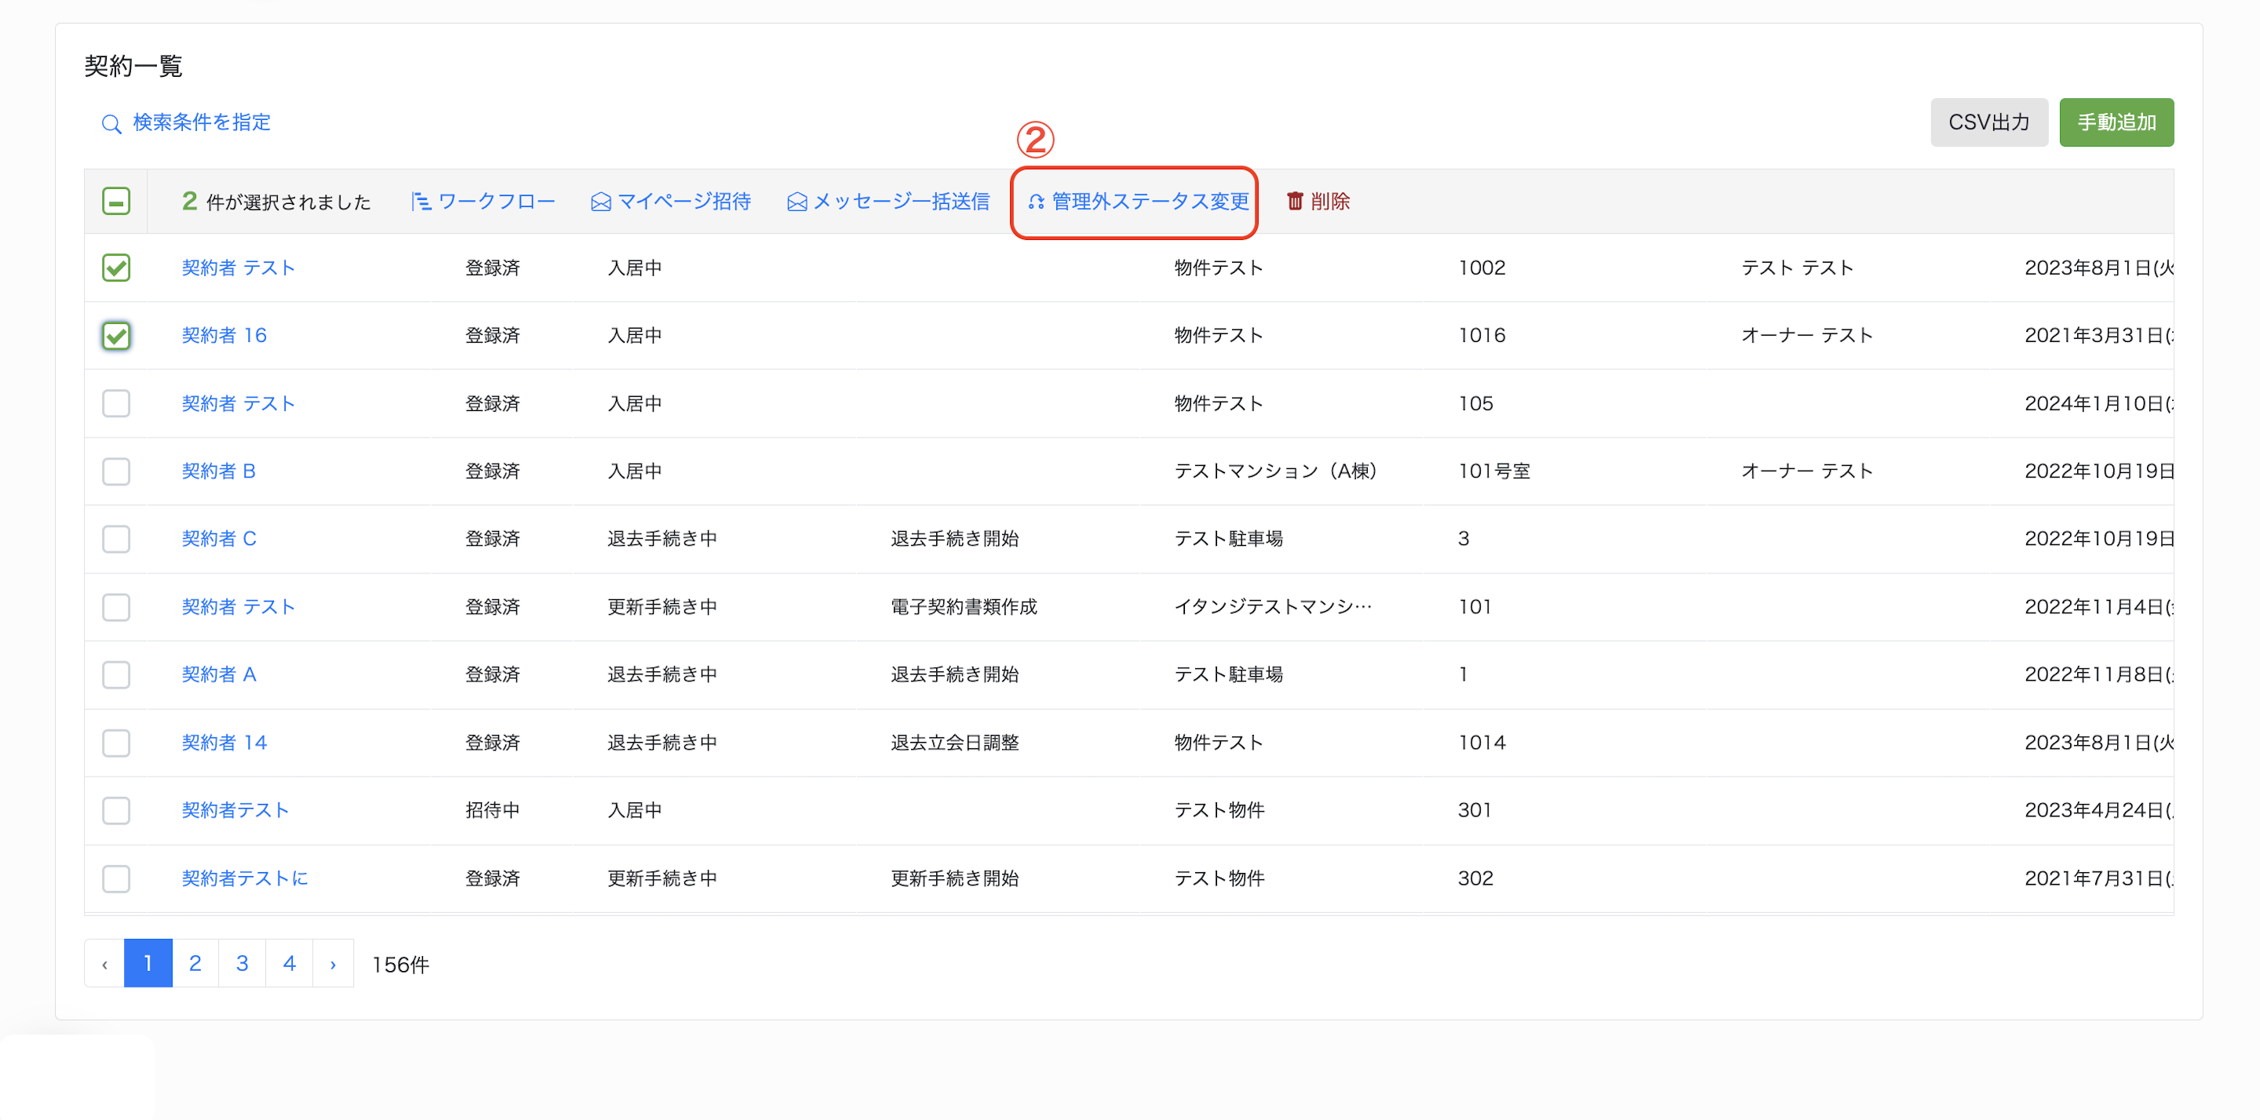Click 2 件が選択されました text
The width and height of the screenshot is (2260, 1120).
[276, 202]
